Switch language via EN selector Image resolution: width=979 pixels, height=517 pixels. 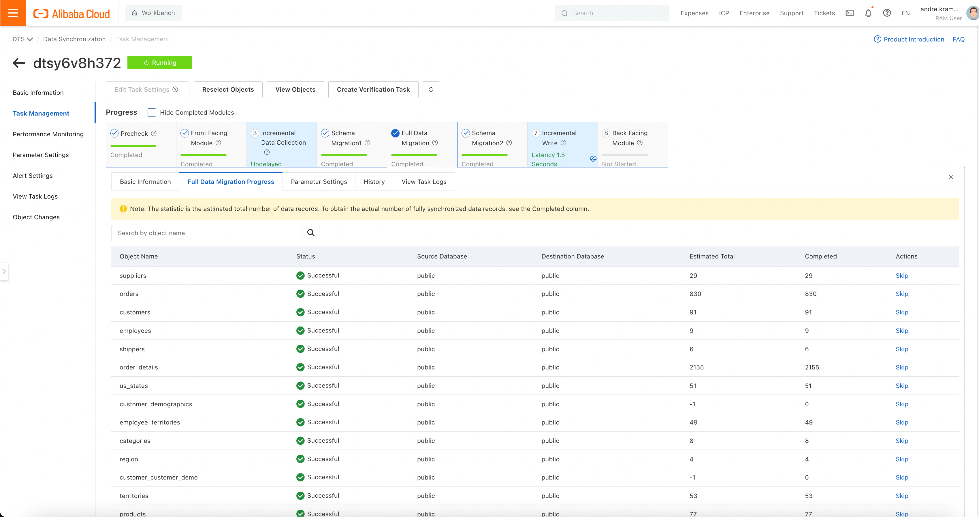(x=905, y=13)
